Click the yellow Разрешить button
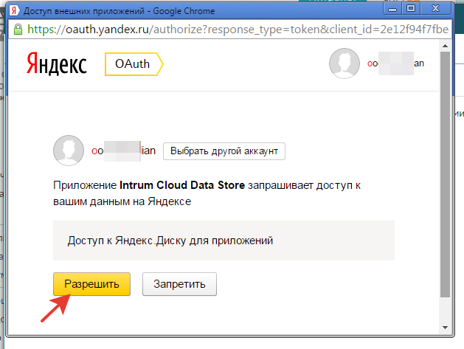Viewport: 464px width, 349px height. [x=91, y=284]
